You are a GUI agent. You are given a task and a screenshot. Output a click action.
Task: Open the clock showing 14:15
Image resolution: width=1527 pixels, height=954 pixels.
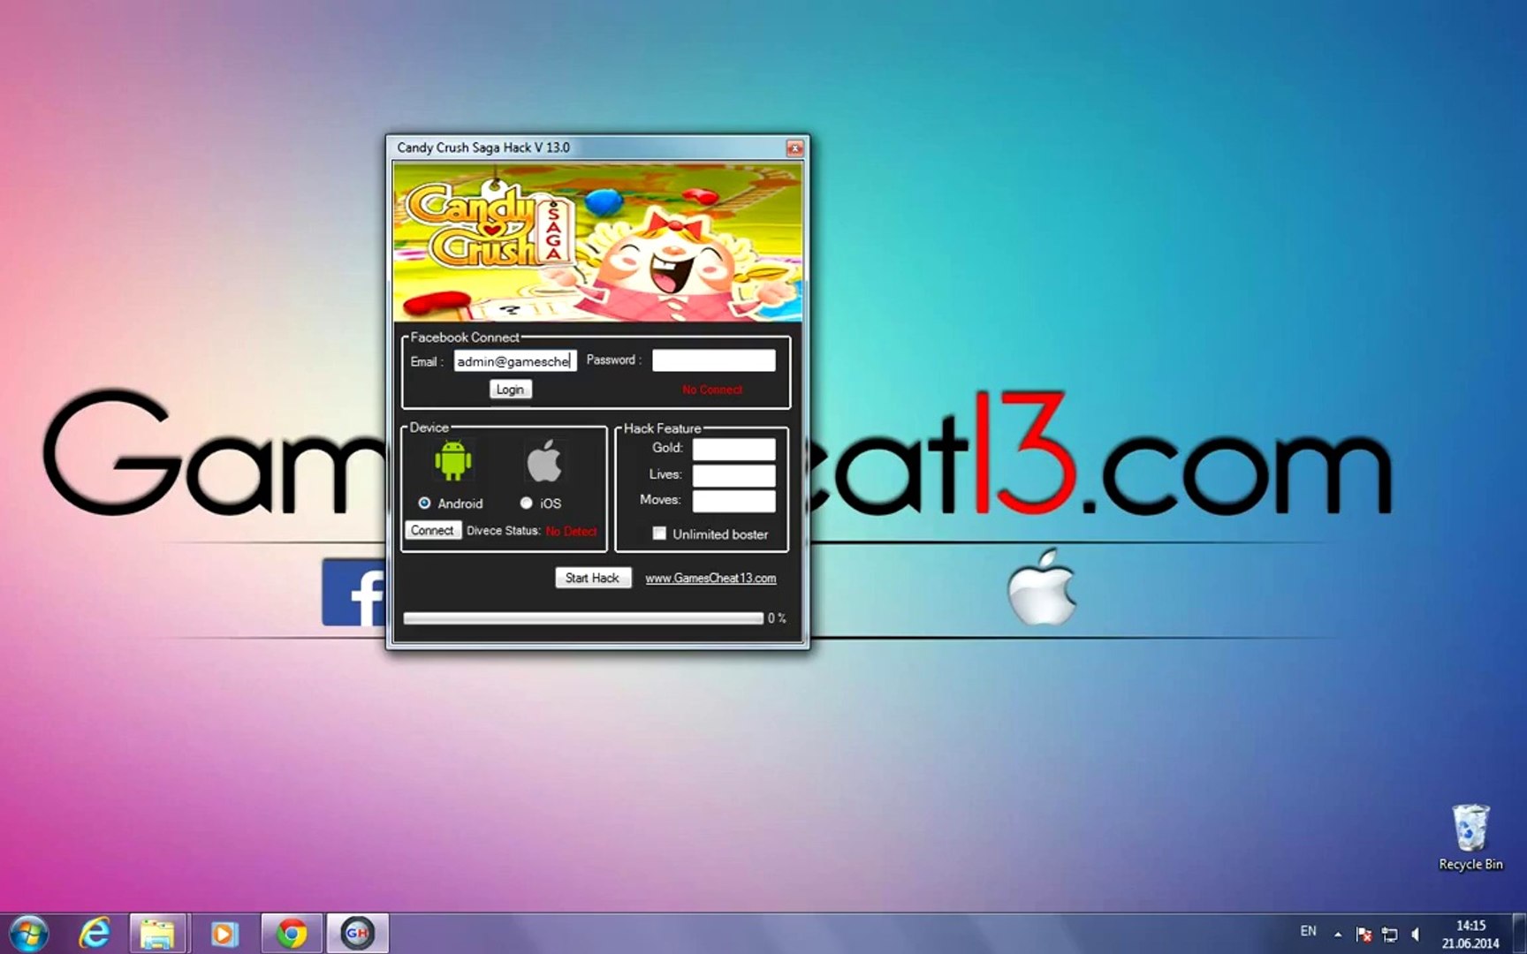click(1470, 934)
